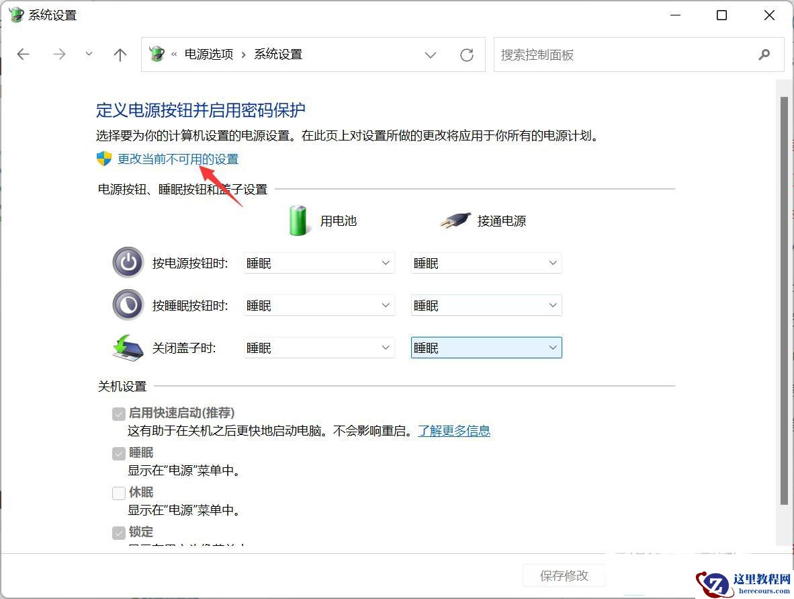Expand the address bar dropdown chevron
794x599 pixels.
[x=431, y=55]
